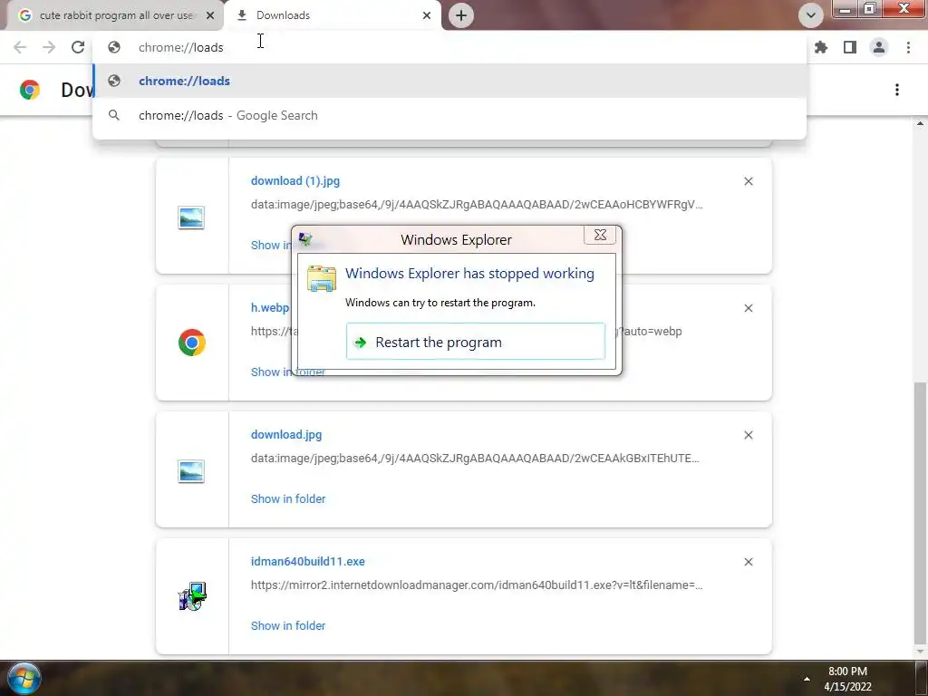Remove download.jpg from the downloads list
The width and height of the screenshot is (928, 696).
[x=749, y=435]
